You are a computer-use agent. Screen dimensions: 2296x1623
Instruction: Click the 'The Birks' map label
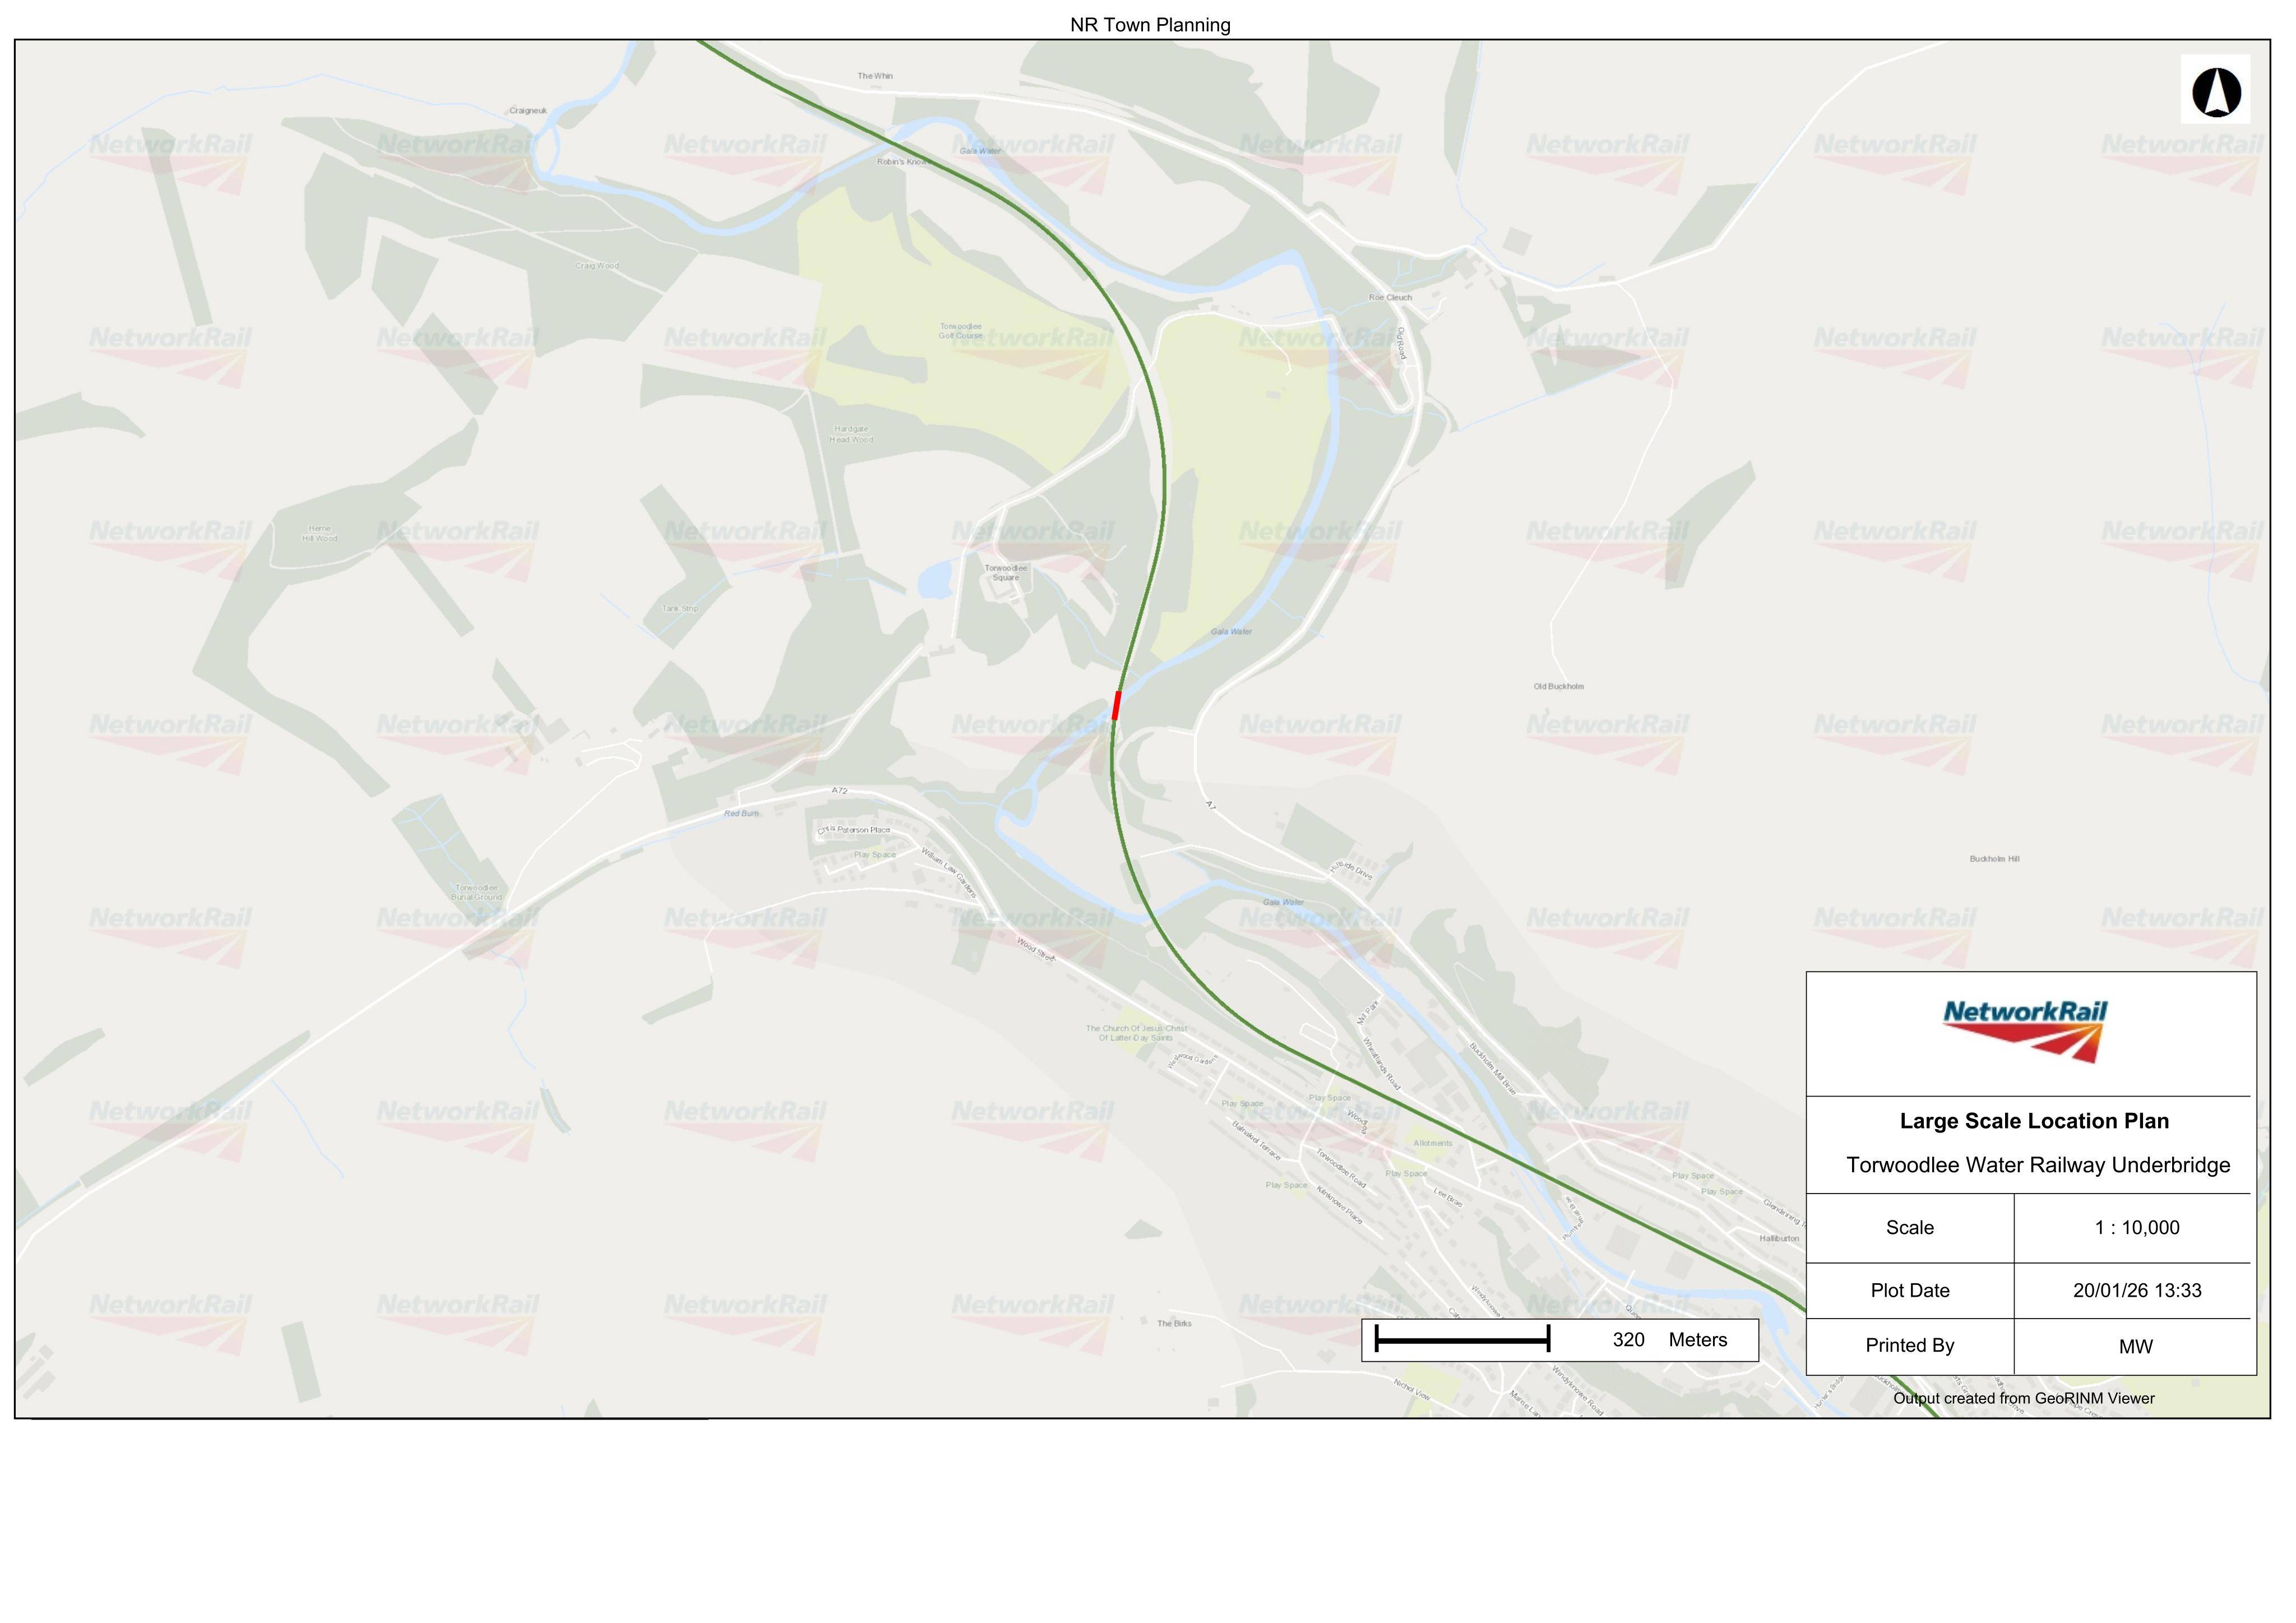point(1174,1324)
